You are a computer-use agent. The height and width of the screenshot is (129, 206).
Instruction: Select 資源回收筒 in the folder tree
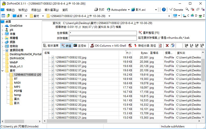16,50
